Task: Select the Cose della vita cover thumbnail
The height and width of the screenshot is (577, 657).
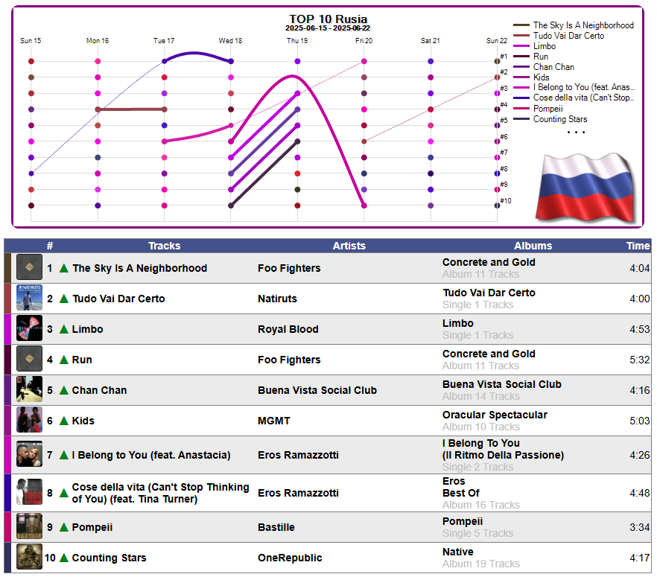Action: (x=29, y=492)
